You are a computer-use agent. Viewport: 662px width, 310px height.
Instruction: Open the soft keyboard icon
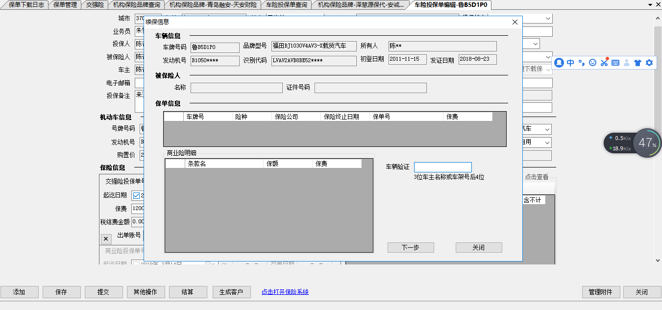click(x=615, y=63)
